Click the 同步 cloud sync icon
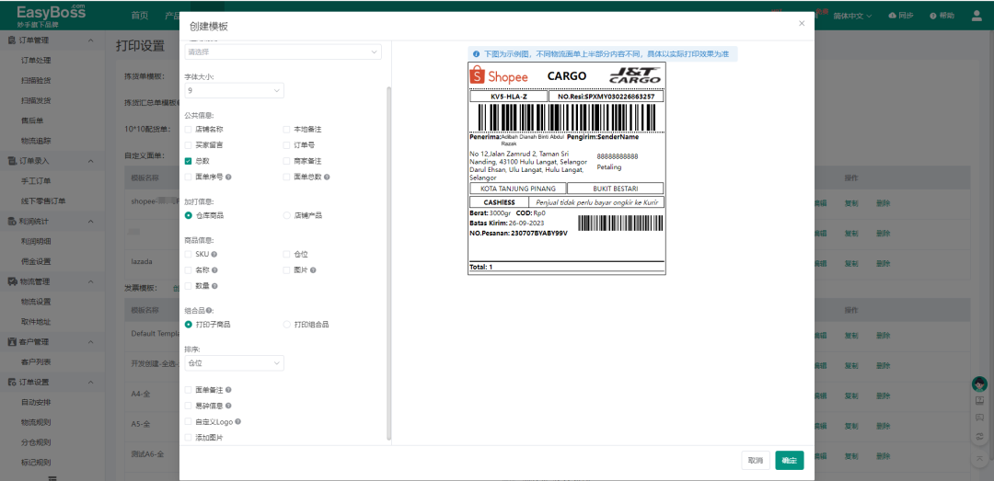 (x=893, y=17)
